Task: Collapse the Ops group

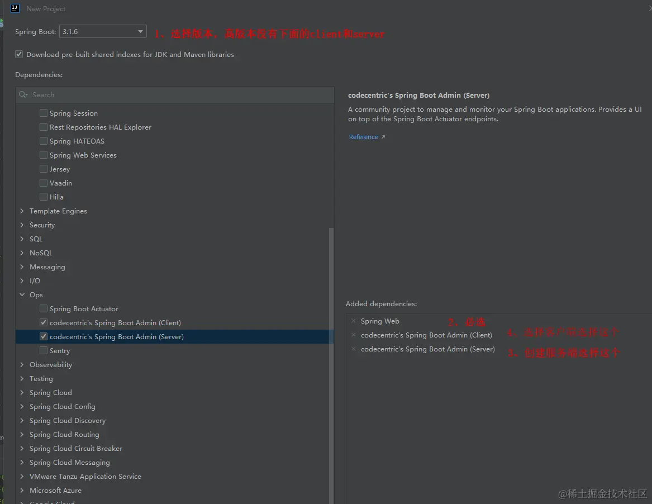Action: tap(22, 294)
